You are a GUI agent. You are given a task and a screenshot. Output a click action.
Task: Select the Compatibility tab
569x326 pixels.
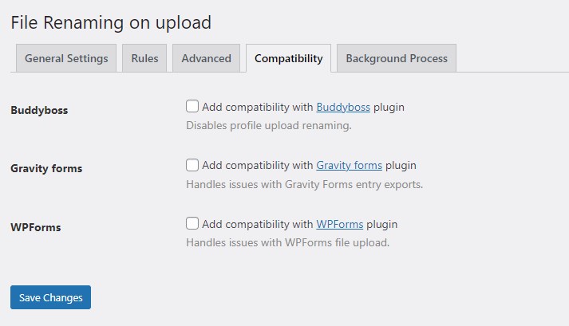coord(288,58)
